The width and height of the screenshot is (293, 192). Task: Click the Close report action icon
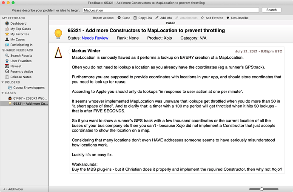[x=119, y=18]
